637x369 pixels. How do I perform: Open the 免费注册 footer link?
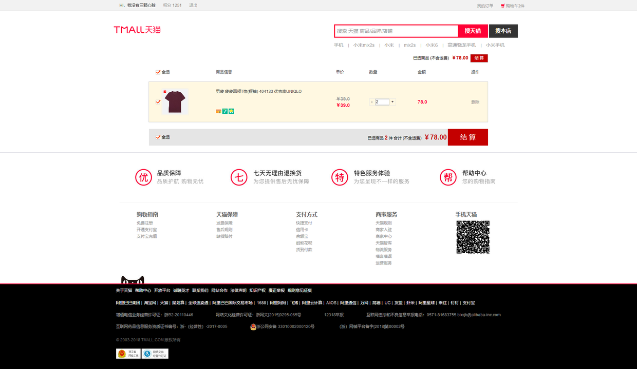(x=145, y=223)
